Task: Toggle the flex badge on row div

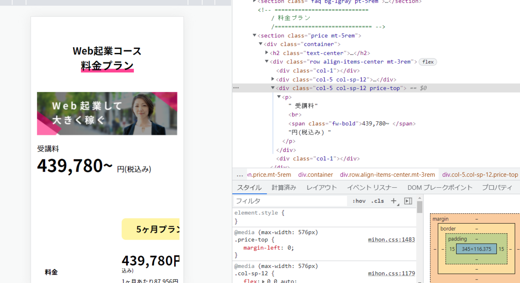Action: [428, 62]
